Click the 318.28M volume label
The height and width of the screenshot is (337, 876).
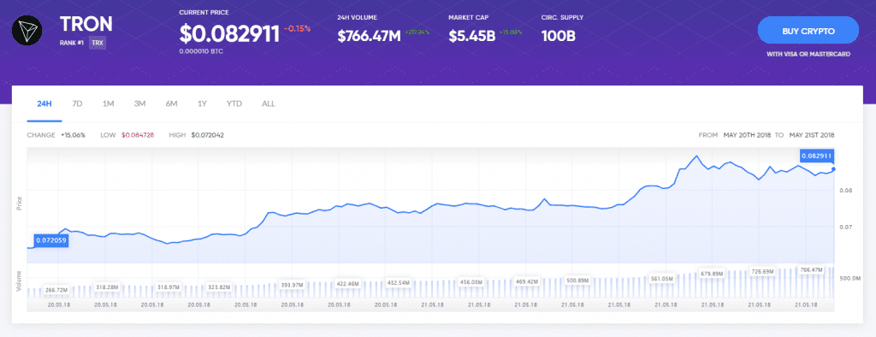click(107, 287)
